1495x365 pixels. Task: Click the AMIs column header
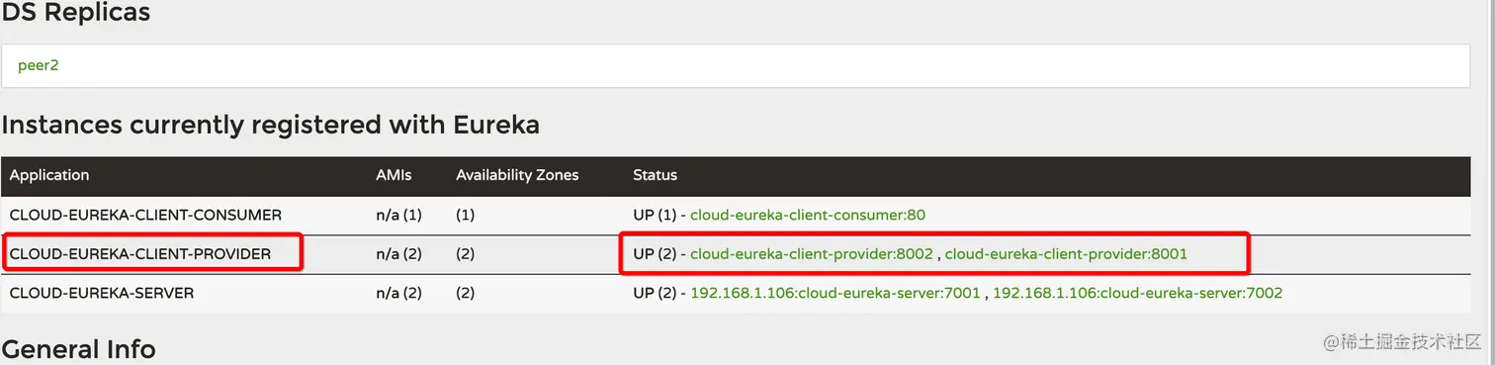394,175
